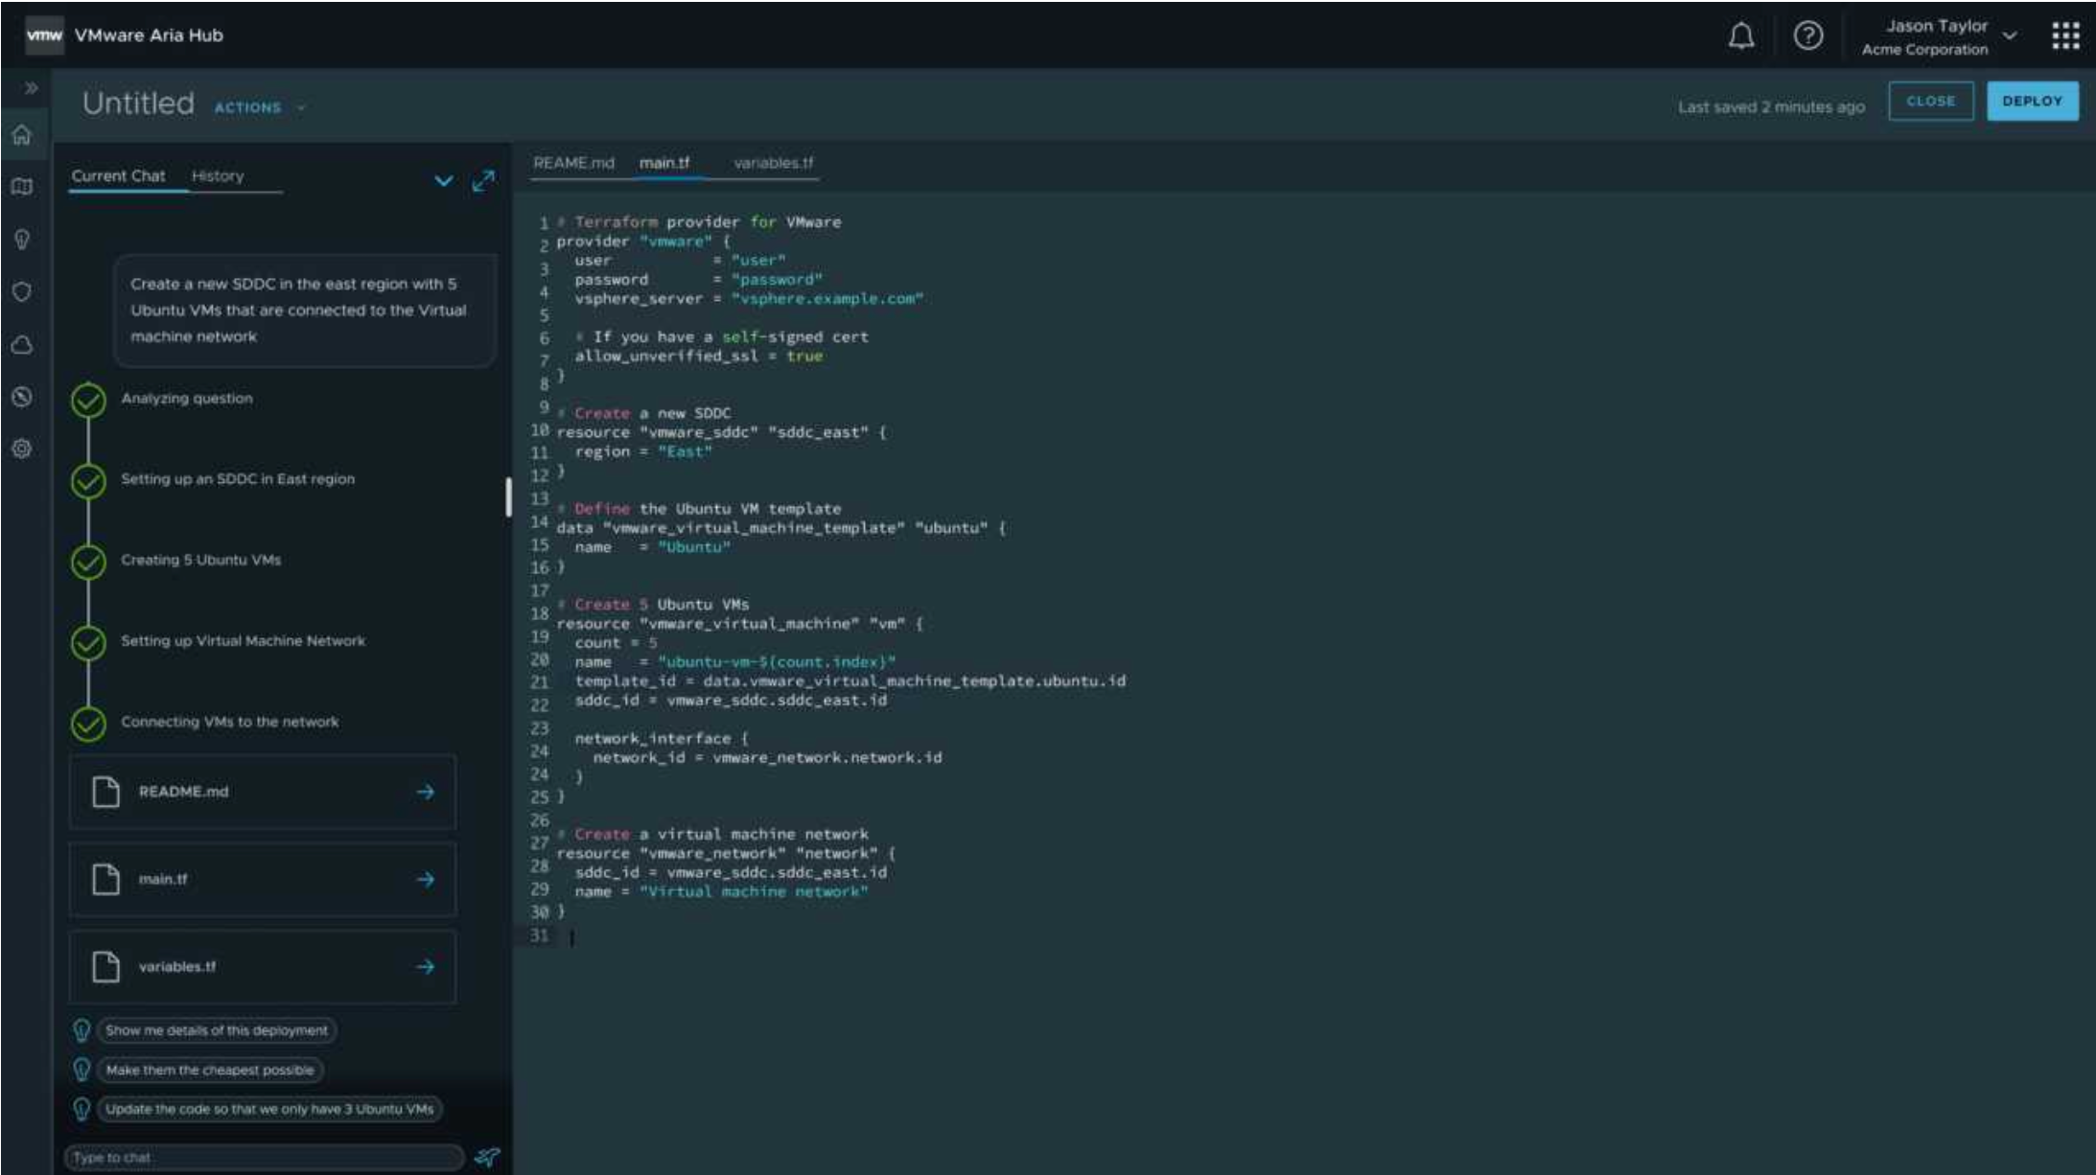Click the main.tf file document icon
Viewport: 2096px width, 1175px height.
(x=105, y=879)
